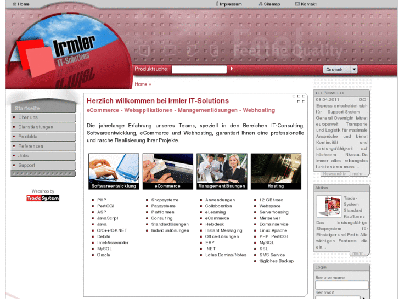This screenshot has height=299, width=399.
Task: Click the Herzlich willkommen headline
Action: point(158,101)
